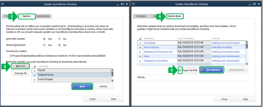The image size is (263, 107).
Task: Click the New files installed status
Action: point(222,47)
